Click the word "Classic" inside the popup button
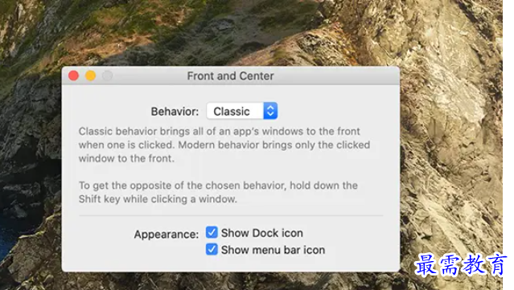 232,112
